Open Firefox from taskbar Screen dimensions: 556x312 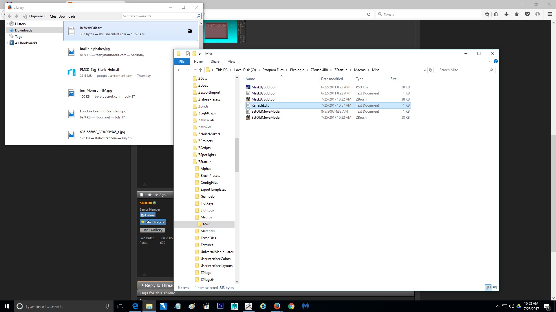[277, 306]
